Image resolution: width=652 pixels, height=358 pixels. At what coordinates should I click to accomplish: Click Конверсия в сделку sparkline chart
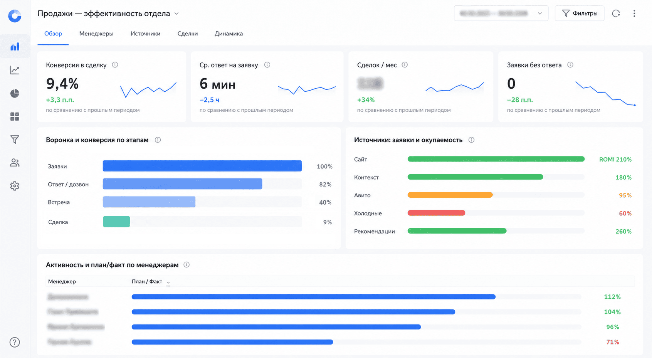pyautogui.click(x=148, y=90)
